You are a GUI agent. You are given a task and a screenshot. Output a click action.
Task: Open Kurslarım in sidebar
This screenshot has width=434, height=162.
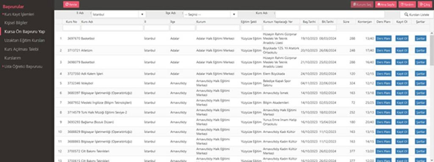coord(12,58)
